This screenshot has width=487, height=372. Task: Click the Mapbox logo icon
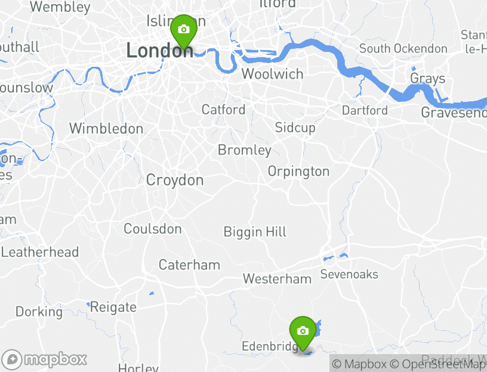pyautogui.click(x=44, y=359)
